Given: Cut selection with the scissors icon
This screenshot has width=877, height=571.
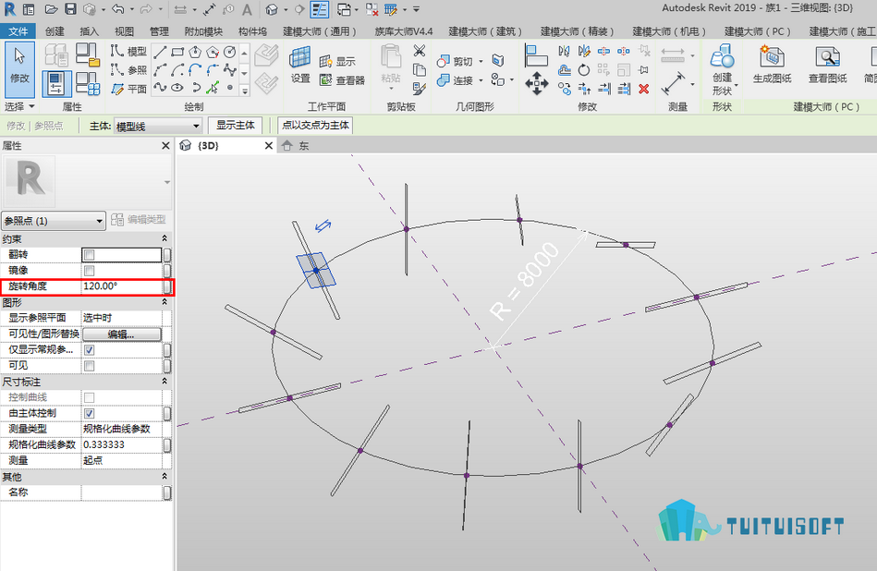Looking at the screenshot, I should (x=419, y=51).
